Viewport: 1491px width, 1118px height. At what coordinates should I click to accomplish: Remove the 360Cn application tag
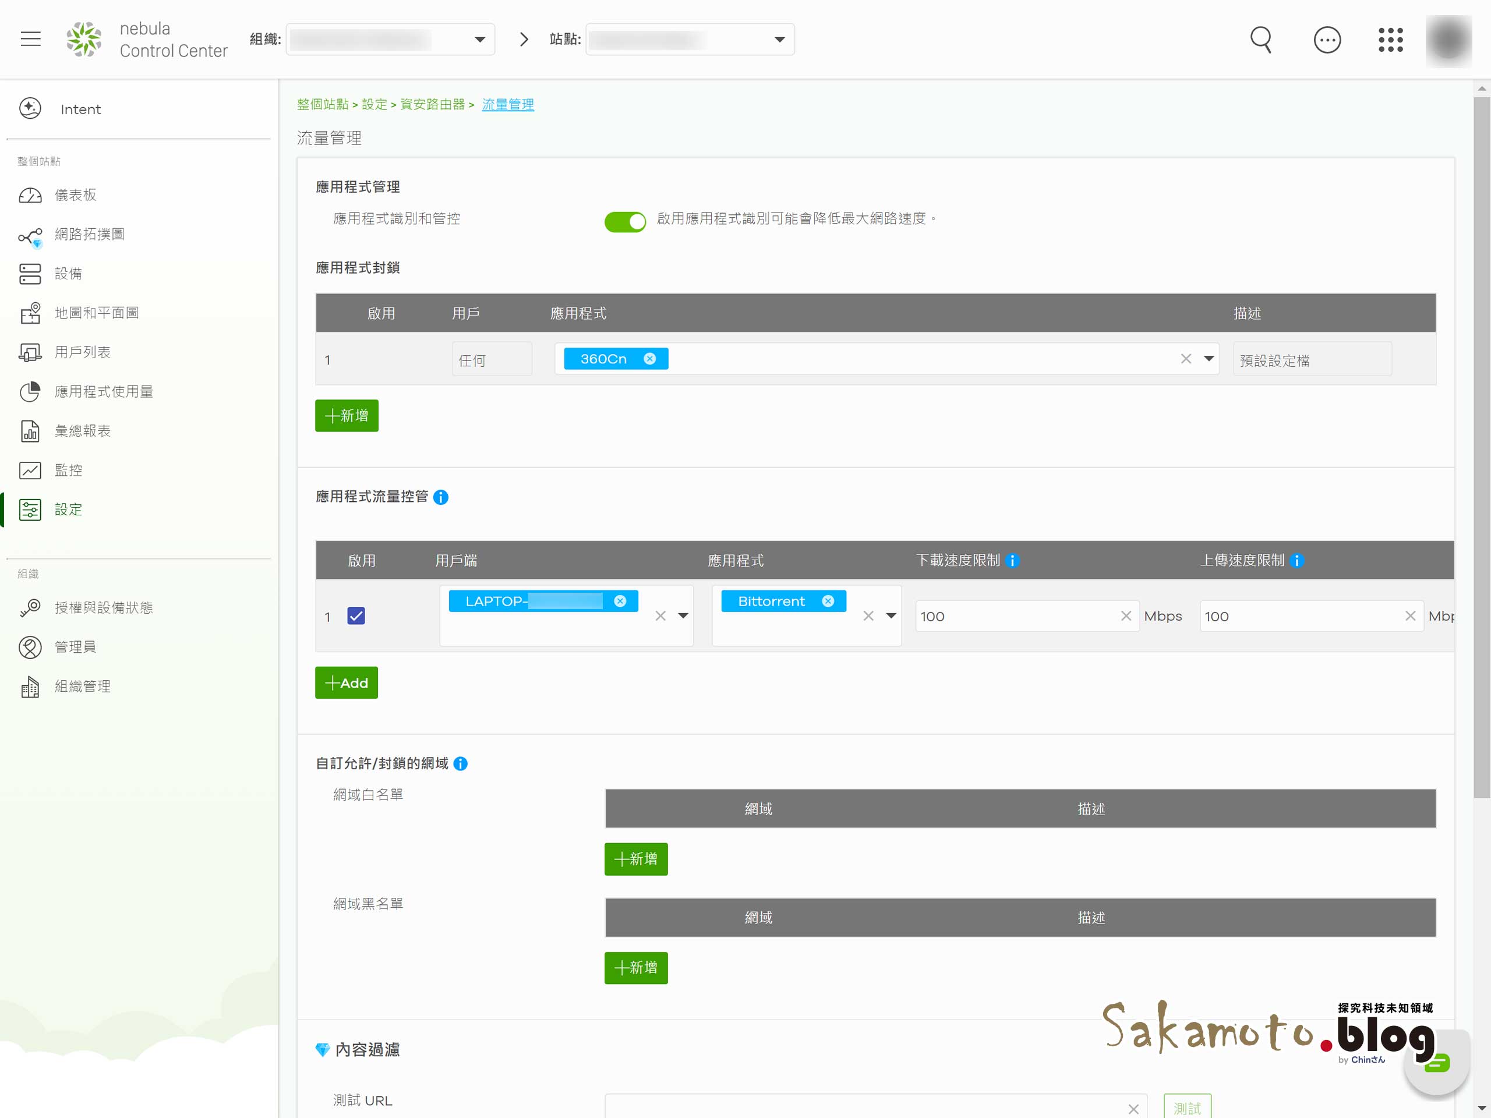649,359
